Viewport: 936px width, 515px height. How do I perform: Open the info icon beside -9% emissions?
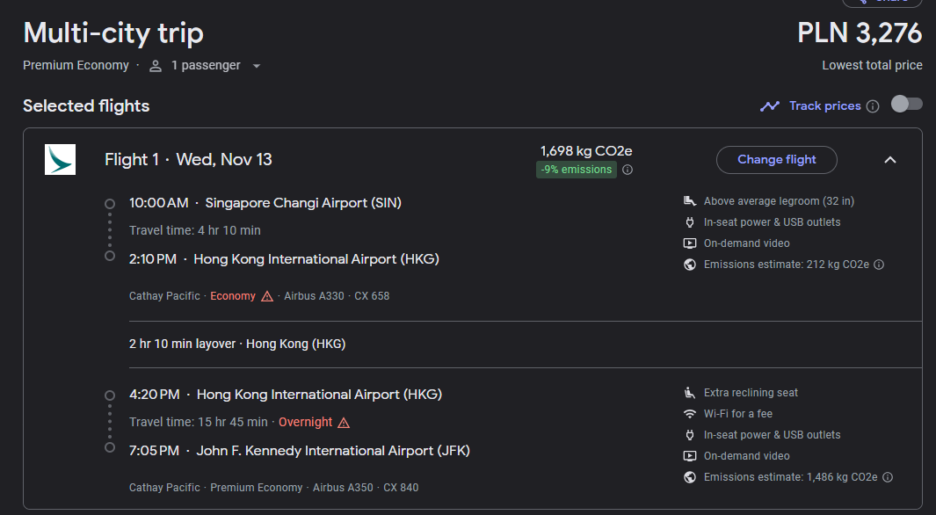[x=628, y=170]
